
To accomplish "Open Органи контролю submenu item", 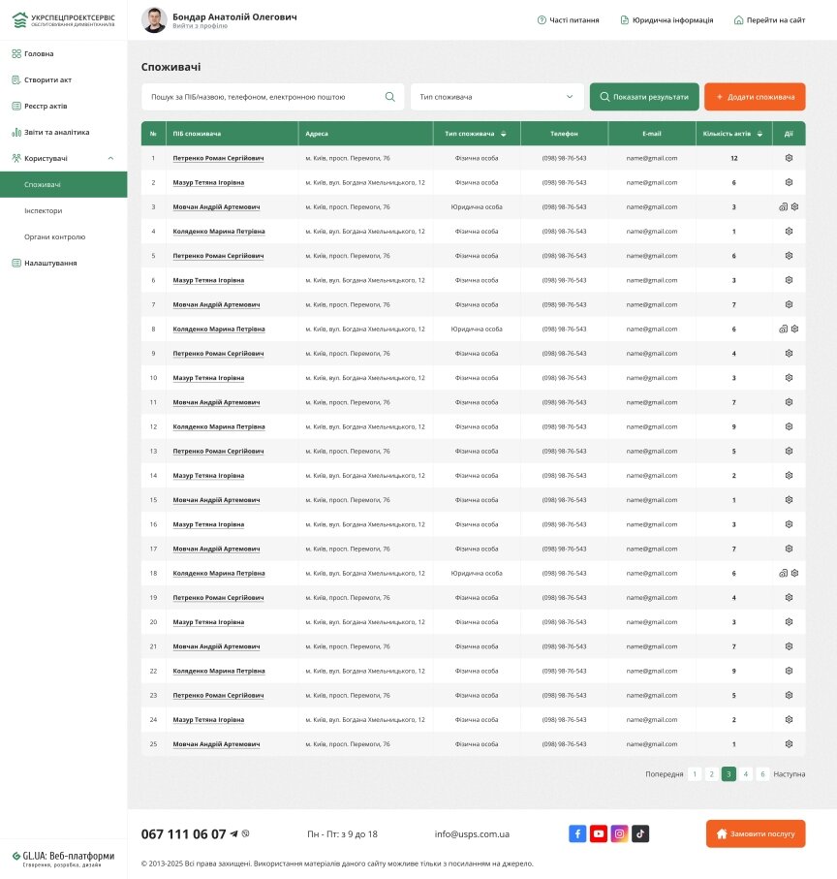I will click(55, 236).
